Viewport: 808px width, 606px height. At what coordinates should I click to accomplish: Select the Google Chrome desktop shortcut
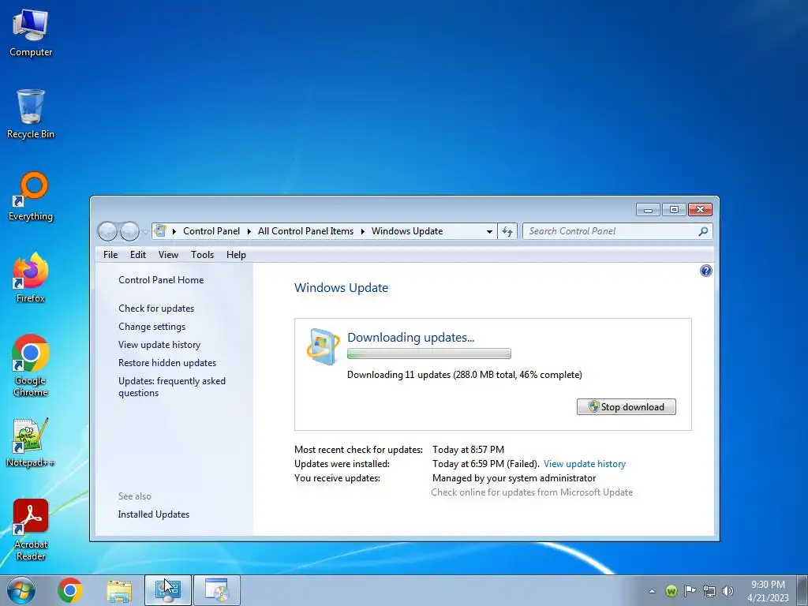tap(31, 366)
